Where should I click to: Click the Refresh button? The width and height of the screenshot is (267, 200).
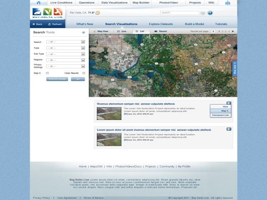55,24
